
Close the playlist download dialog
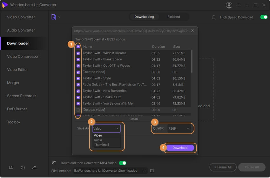(192, 31)
